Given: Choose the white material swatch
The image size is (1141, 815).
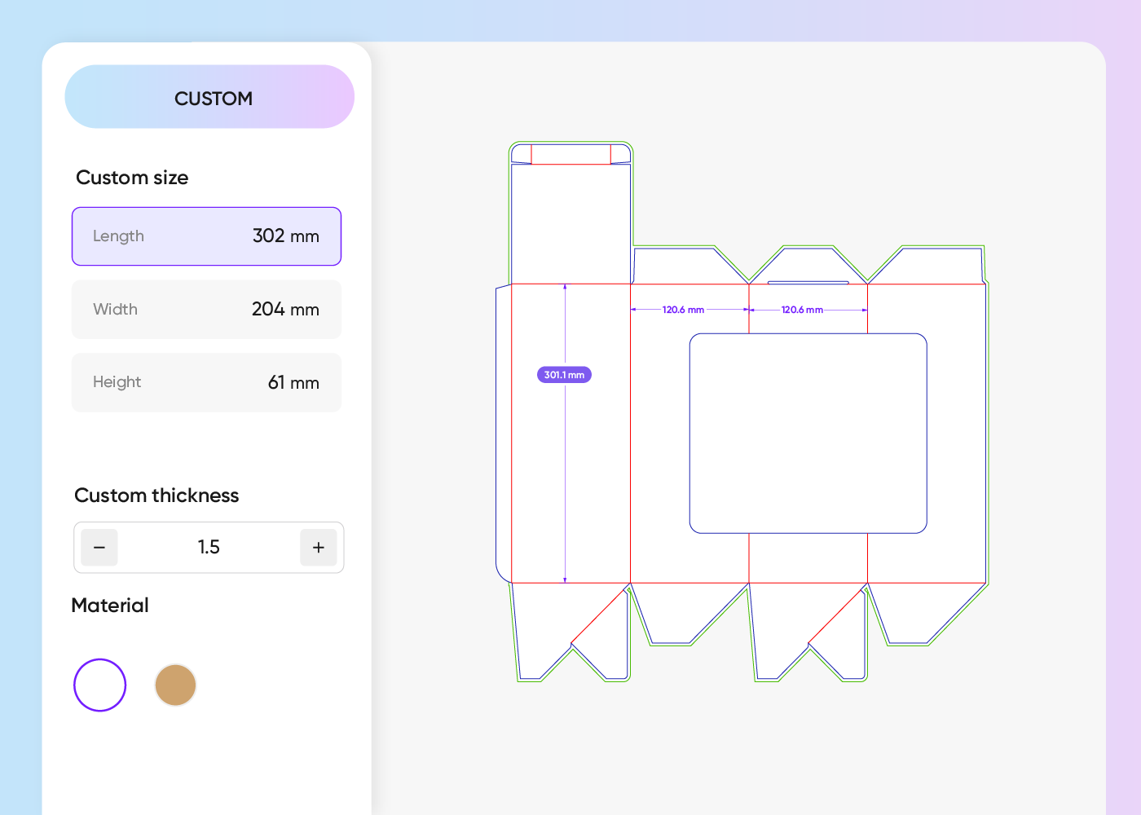Looking at the screenshot, I should (x=100, y=685).
